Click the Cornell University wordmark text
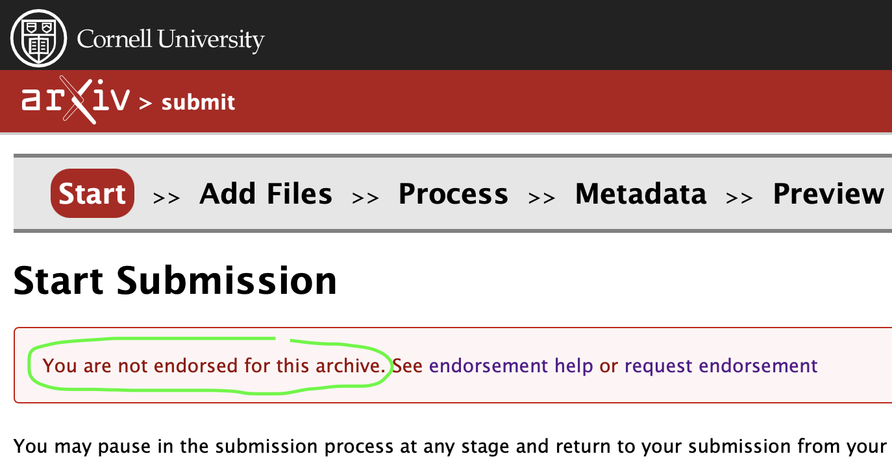Screen dimensions: 892x467 pos(170,40)
